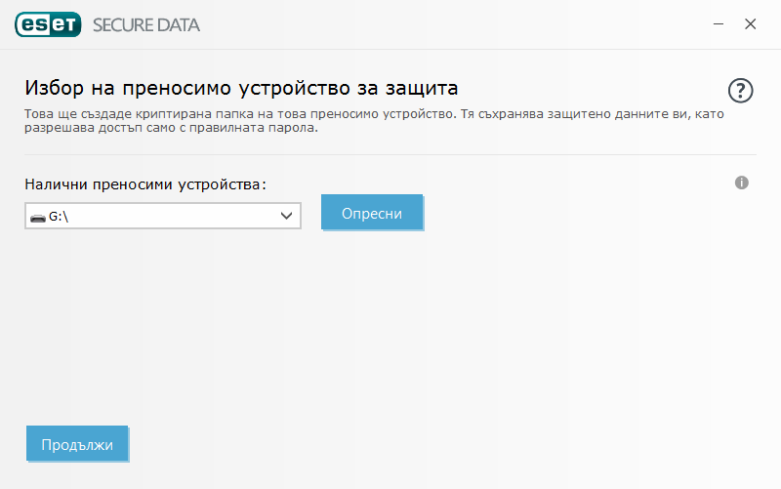This screenshot has height=489, width=781.
Task: Click the Опресни refresh button
Action: (372, 213)
